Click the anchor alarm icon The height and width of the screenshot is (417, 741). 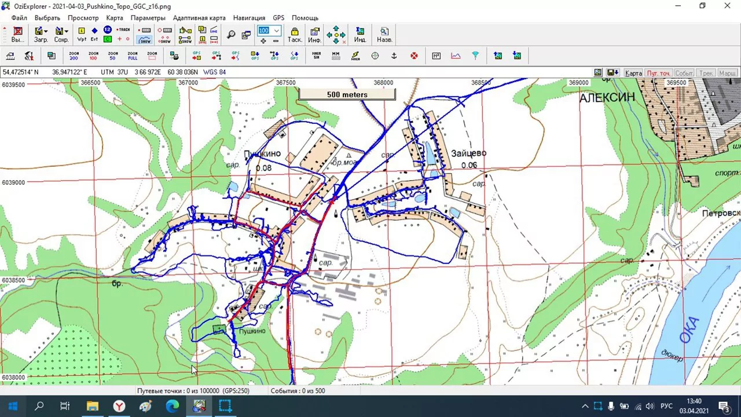click(x=394, y=56)
